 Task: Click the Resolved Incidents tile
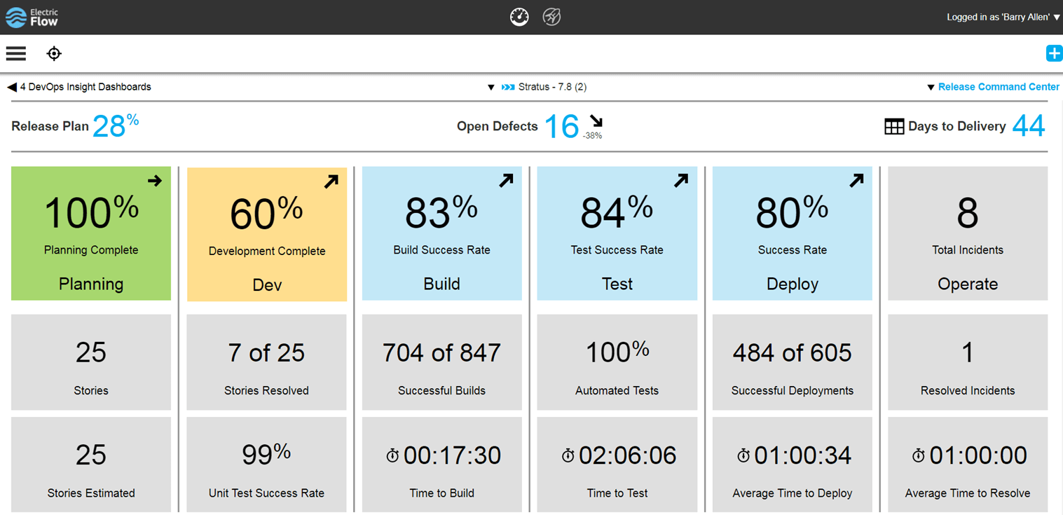click(968, 362)
